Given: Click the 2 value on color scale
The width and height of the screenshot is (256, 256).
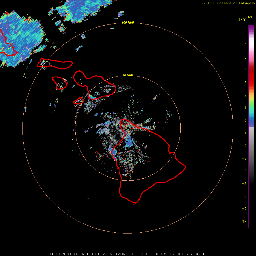Looking at the screenshot, I should pyautogui.click(x=245, y=95).
